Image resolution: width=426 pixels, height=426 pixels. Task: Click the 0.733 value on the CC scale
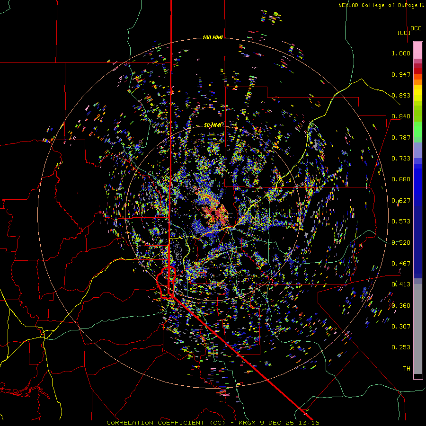tap(401, 159)
